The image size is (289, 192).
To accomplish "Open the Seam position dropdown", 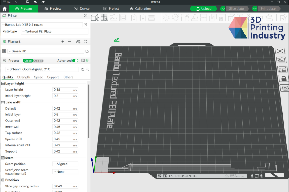I will coord(65,164).
